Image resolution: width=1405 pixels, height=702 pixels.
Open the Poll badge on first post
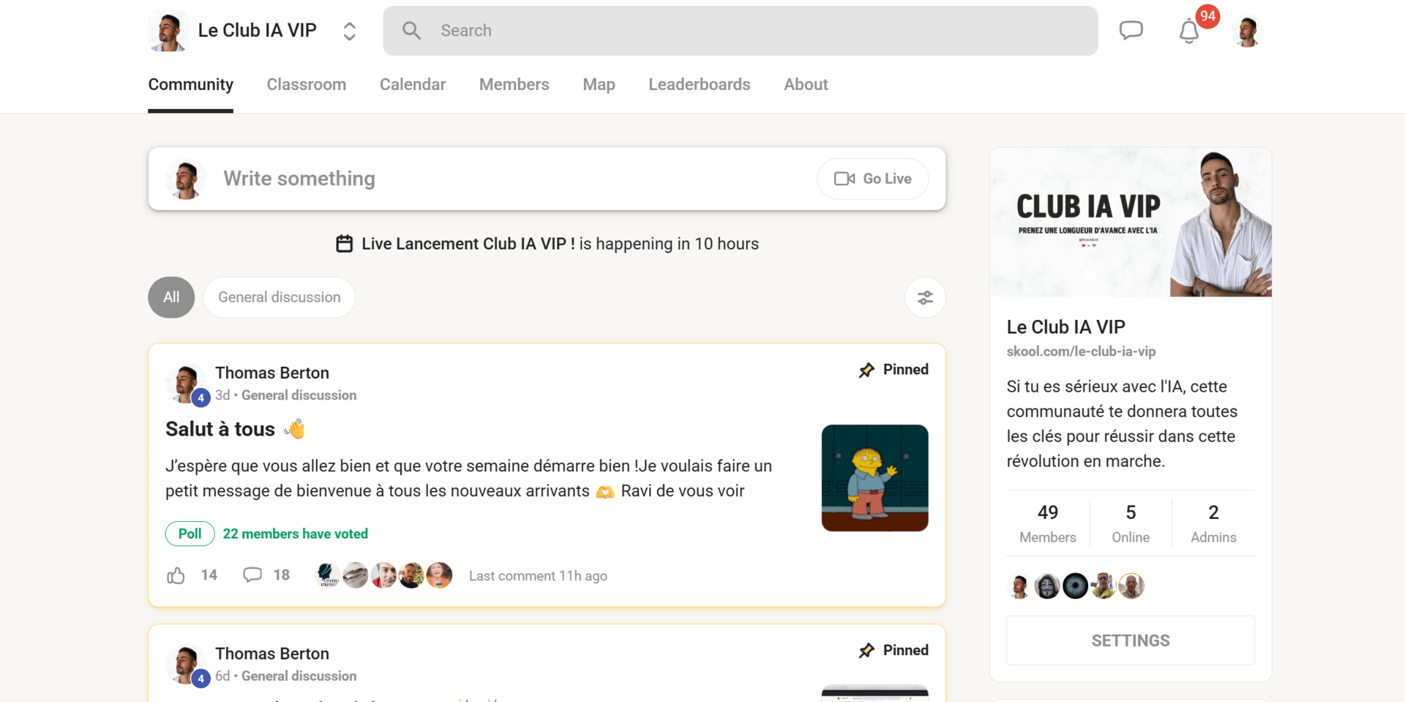[x=190, y=534]
